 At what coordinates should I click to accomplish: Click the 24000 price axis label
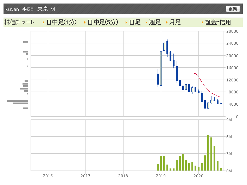click(x=232, y=43)
